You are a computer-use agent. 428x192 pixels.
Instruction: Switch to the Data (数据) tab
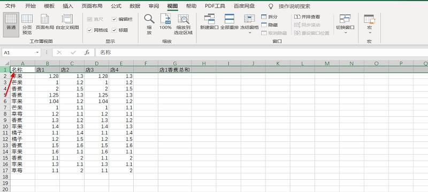pos(135,6)
